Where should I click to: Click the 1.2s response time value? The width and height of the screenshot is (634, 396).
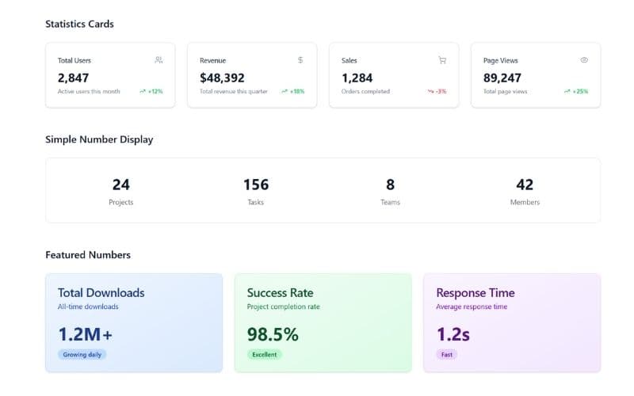click(453, 334)
